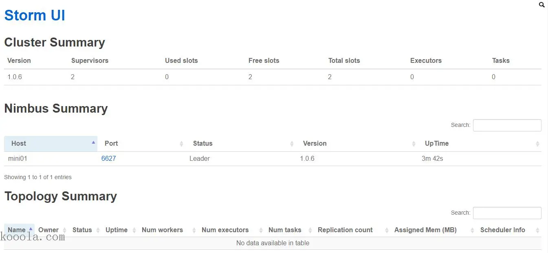Sort topologies by Uptime column header
548x253 pixels.
(117, 230)
